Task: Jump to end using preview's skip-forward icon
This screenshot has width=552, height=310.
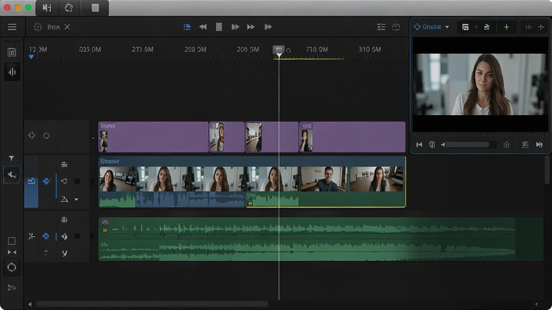Action: (x=539, y=145)
